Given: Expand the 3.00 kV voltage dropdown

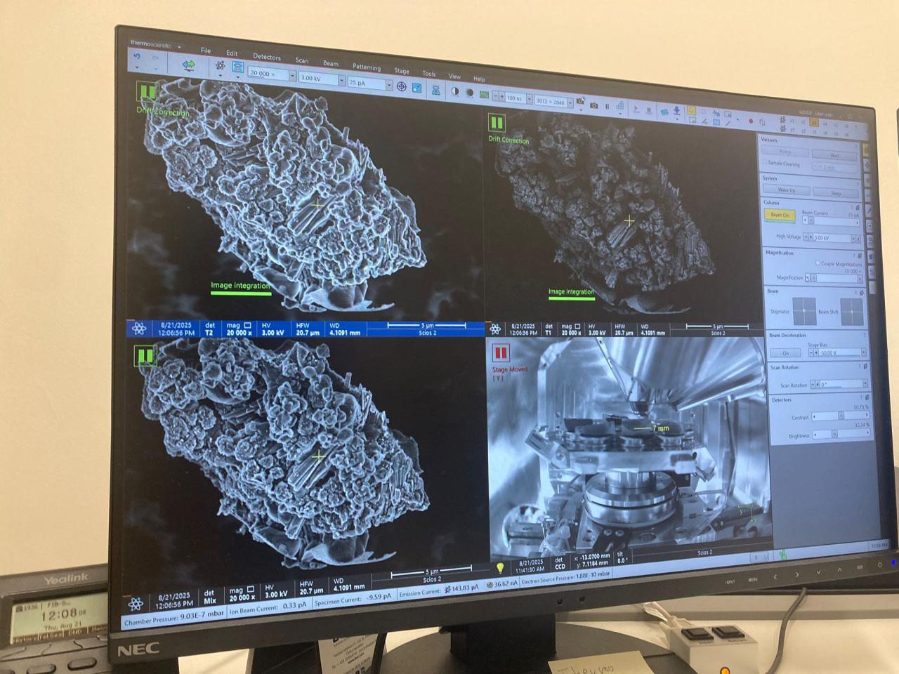Looking at the screenshot, I should (x=341, y=81).
